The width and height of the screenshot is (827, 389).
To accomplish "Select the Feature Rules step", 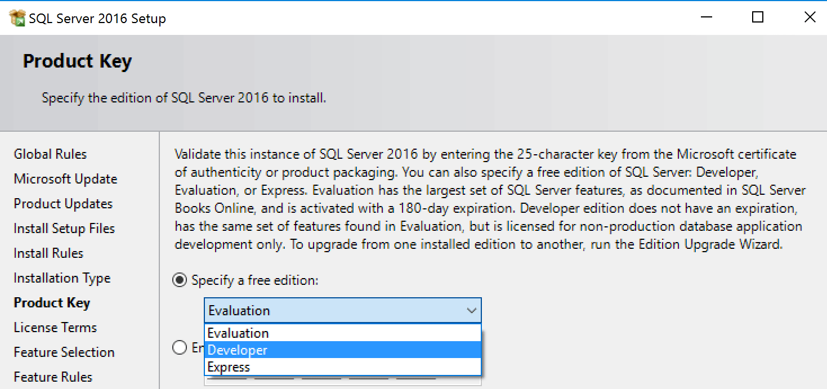I will pyautogui.click(x=53, y=377).
